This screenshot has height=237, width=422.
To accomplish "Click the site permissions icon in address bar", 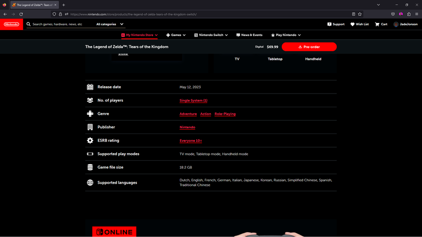I will tap(67, 14).
